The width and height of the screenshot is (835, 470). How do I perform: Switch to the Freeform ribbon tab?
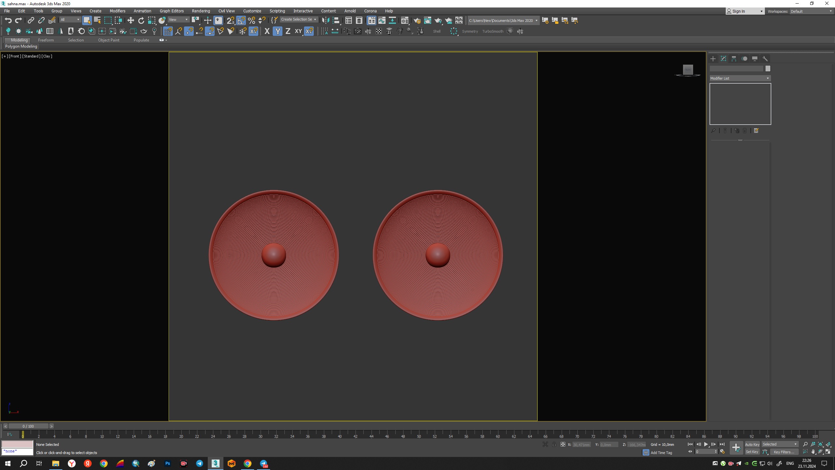click(46, 40)
